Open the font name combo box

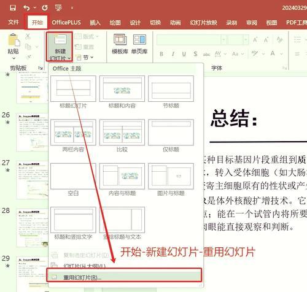(192, 40)
